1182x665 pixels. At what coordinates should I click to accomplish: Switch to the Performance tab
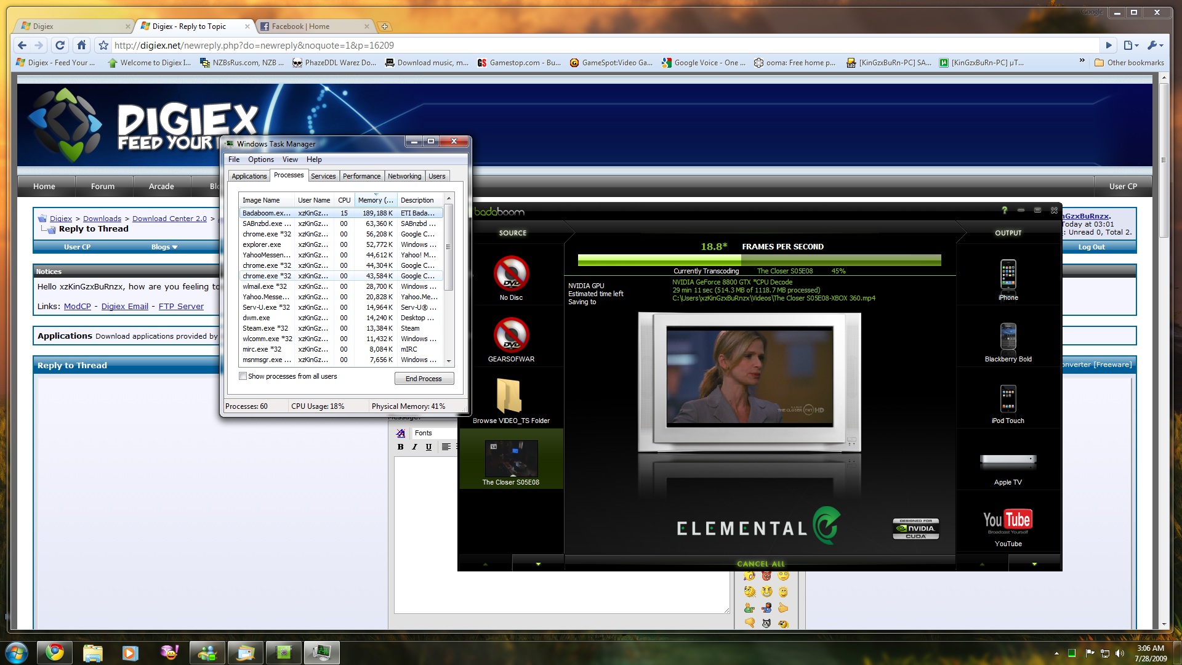[x=361, y=176]
